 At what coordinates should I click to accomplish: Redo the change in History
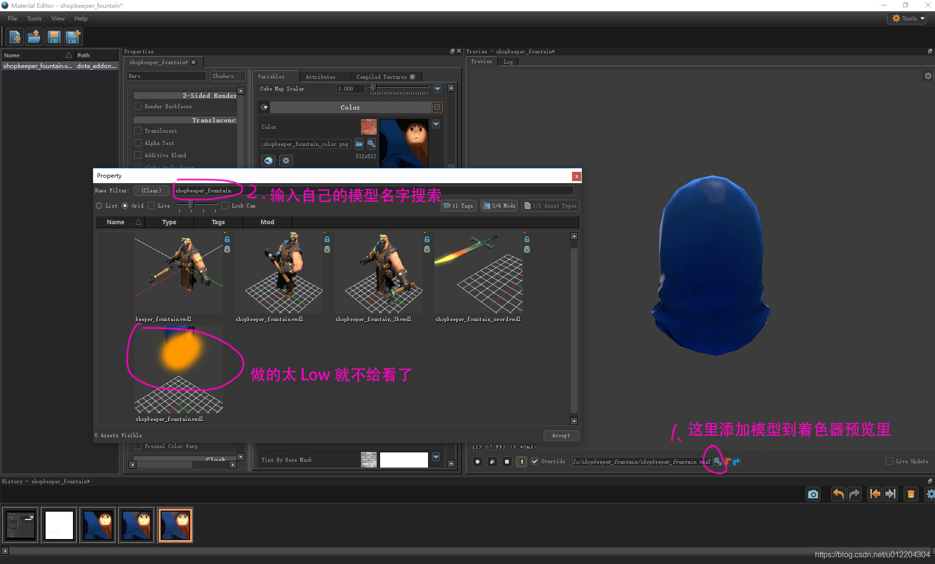click(855, 494)
